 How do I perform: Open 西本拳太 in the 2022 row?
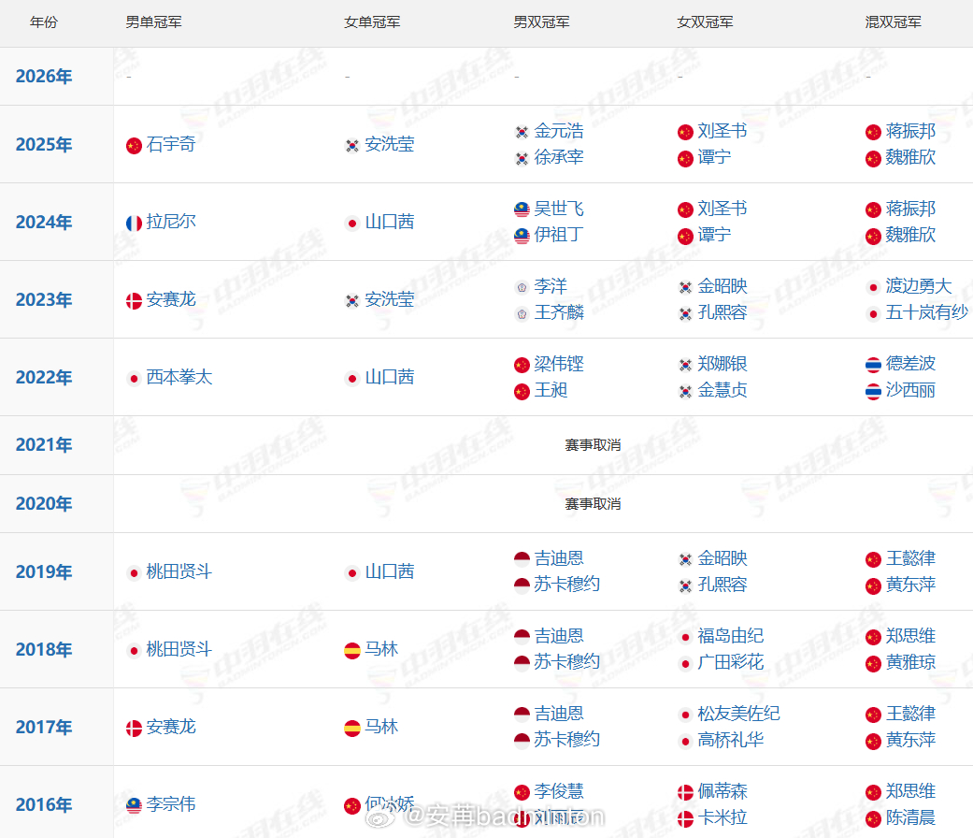click(x=179, y=378)
